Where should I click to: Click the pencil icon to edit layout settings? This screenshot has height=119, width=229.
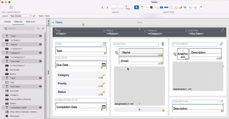tap(34, 16)
